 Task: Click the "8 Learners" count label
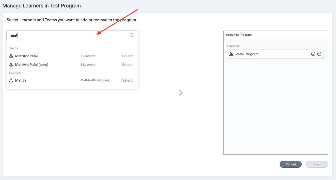(x=88, y=65)
